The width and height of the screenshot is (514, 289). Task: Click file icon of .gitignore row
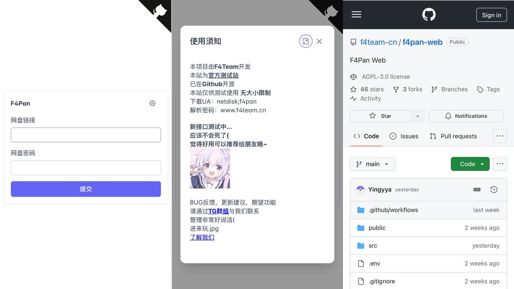click(361, 281)
